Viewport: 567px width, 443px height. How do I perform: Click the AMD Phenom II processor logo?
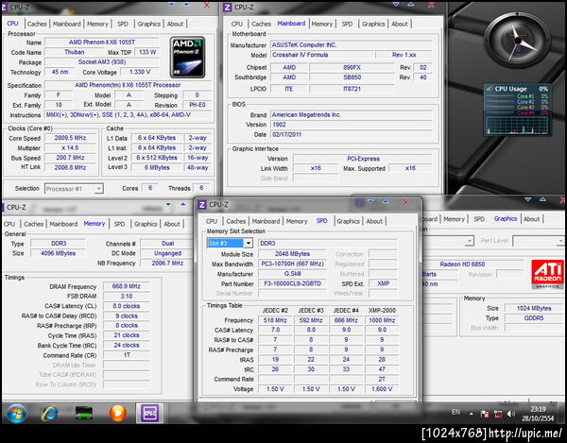(187, 57)
